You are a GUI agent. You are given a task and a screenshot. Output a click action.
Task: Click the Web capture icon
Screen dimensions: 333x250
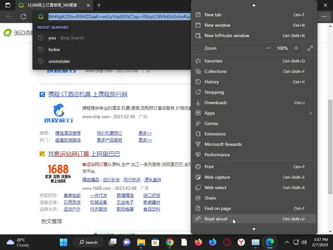click(x=198, y=177)
